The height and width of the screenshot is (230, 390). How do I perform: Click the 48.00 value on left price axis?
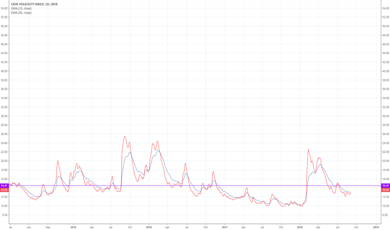(4, 35)
